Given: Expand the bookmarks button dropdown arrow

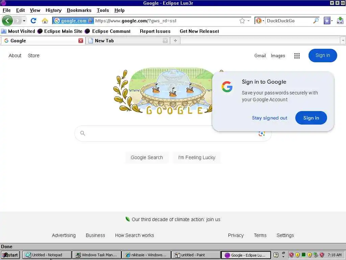Looking at the screenshot, I should 332,21.
